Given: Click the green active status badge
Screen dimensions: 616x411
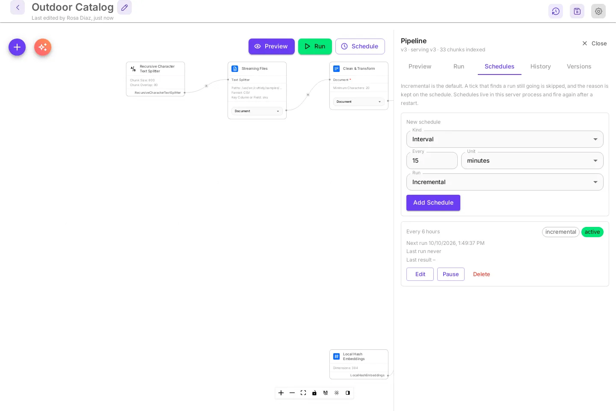Looking at the screenshot, I should click(592, 232).
